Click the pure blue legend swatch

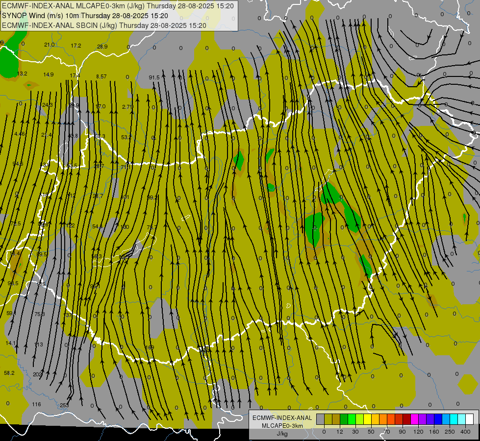[438, 419]
